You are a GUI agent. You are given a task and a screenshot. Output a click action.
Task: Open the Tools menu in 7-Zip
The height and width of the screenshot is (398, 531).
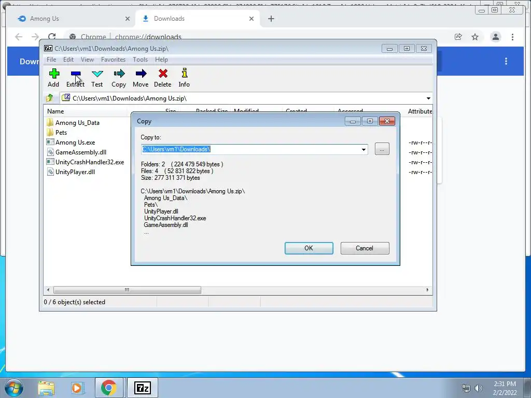140,60
